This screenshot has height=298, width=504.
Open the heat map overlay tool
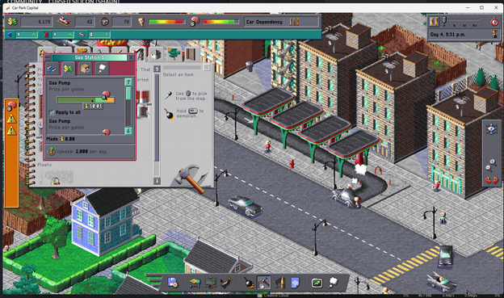(x=195, y=283)
